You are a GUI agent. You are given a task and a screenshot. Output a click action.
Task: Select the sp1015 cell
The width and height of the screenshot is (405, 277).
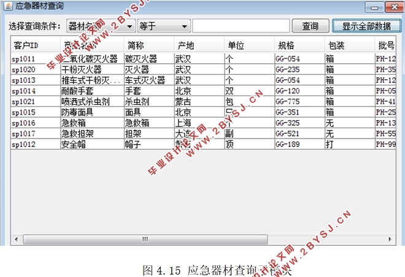[36, 112]
